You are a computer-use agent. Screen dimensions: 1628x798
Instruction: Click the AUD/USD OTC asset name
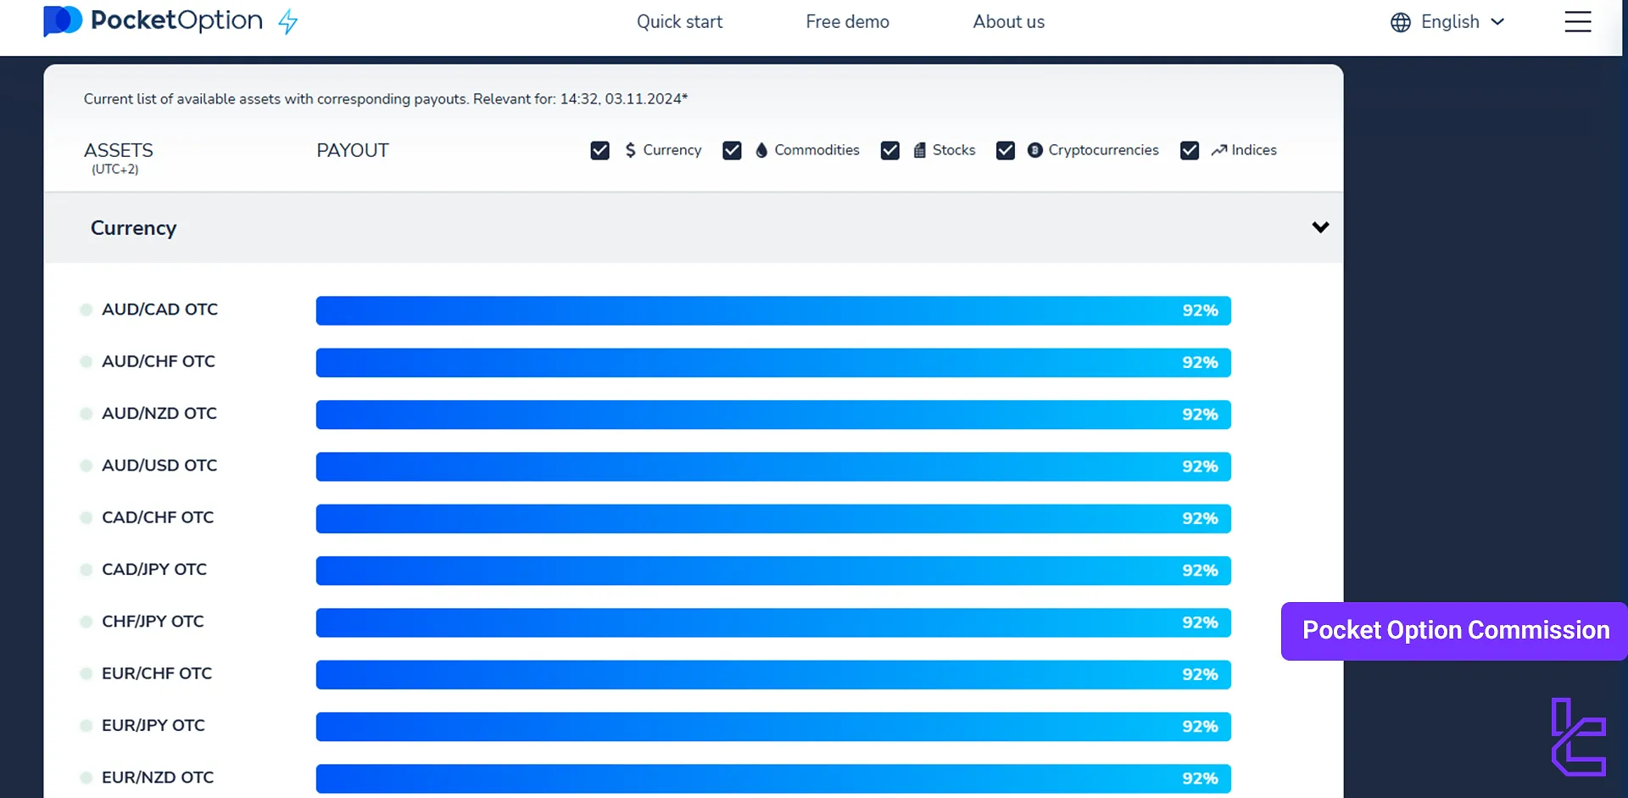(159, 466)
